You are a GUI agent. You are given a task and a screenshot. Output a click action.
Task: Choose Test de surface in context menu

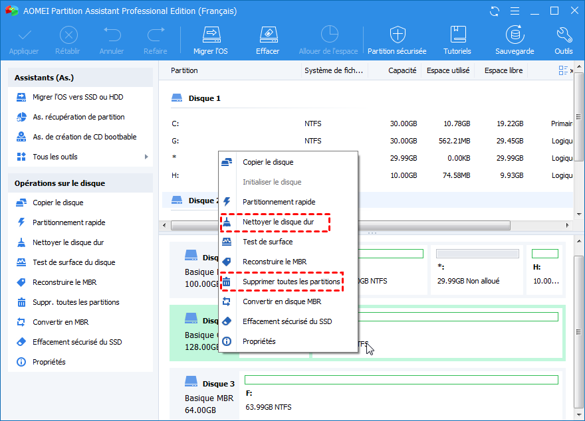(x=288, y=242)
